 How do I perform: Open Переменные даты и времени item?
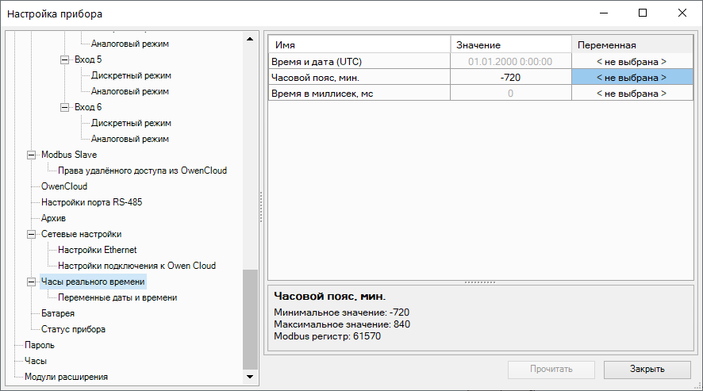click(x=117, y=297)
